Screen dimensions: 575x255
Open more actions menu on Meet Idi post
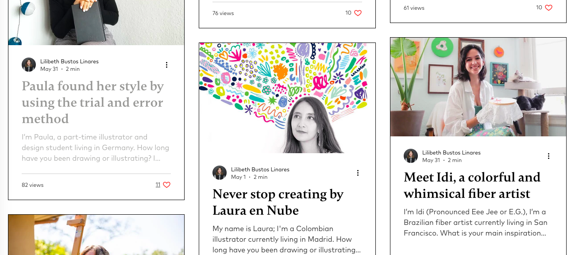tap(548, 156)
